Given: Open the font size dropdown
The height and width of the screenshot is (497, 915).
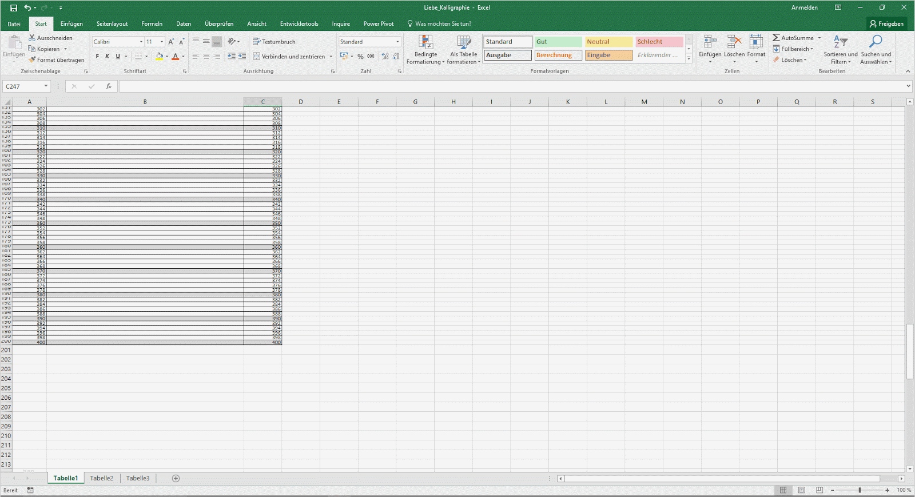Looking at the screenshot, I should (x=162, y=42).
